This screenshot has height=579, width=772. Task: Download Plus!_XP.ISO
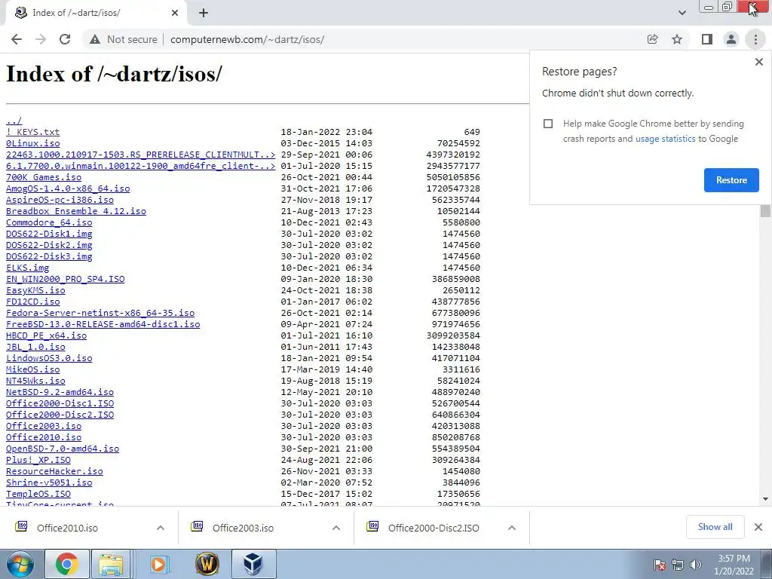38,460
